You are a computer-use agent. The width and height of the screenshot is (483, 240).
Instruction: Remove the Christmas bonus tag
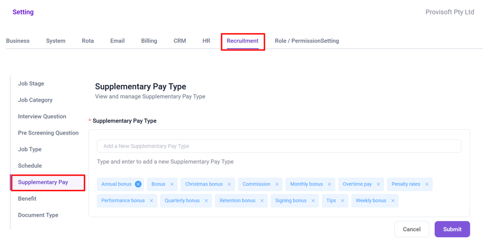tap(229, 184)
